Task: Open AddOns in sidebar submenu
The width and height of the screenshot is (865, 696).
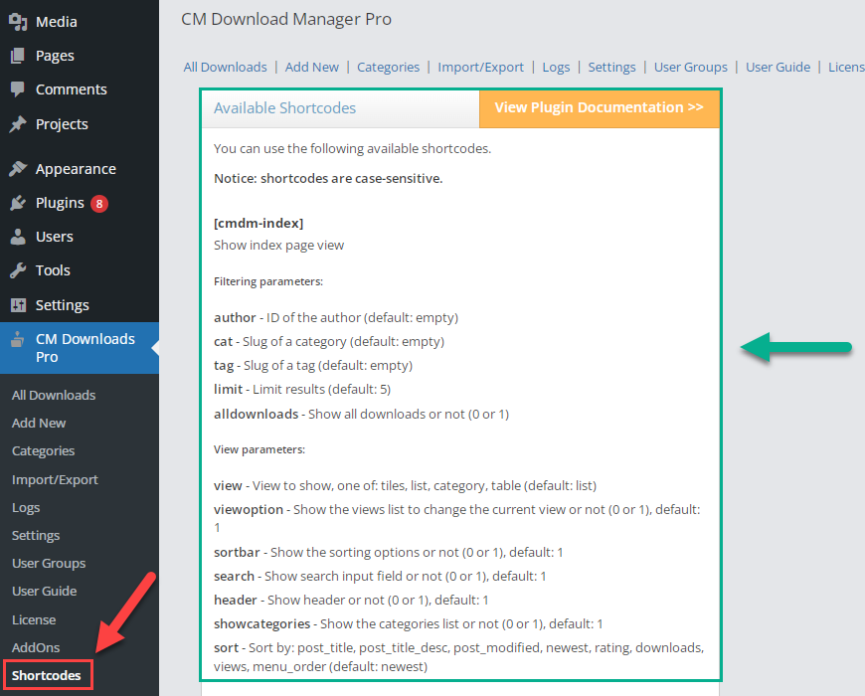Action: click(x=36, y=647)
